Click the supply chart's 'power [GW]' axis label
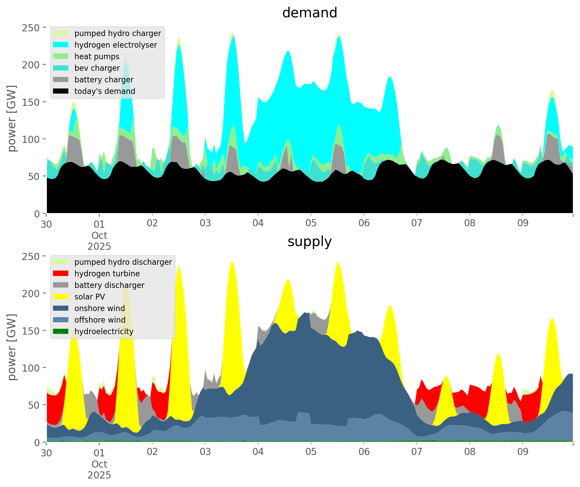Screen dimensions: 580x487 [x=12, y=347]
